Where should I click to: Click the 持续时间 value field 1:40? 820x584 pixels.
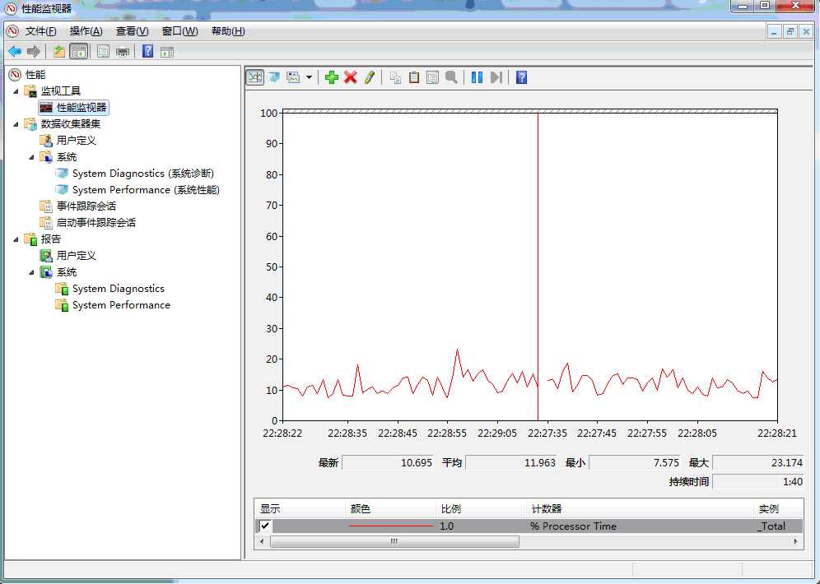(757, 482)
